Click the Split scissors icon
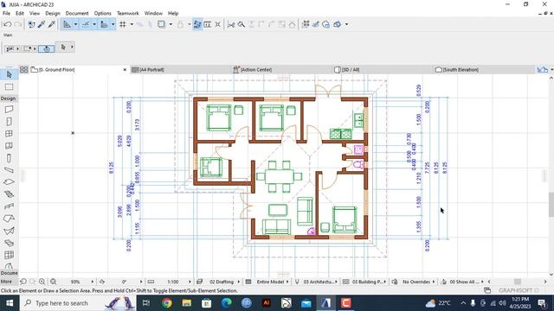Screen dimensions: 554x311 pos(231,24)
